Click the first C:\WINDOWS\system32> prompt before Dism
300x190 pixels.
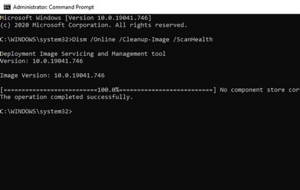36,39
